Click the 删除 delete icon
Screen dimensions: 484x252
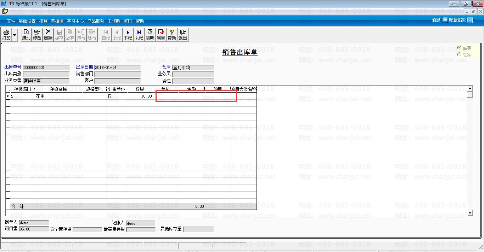[48, 35]
